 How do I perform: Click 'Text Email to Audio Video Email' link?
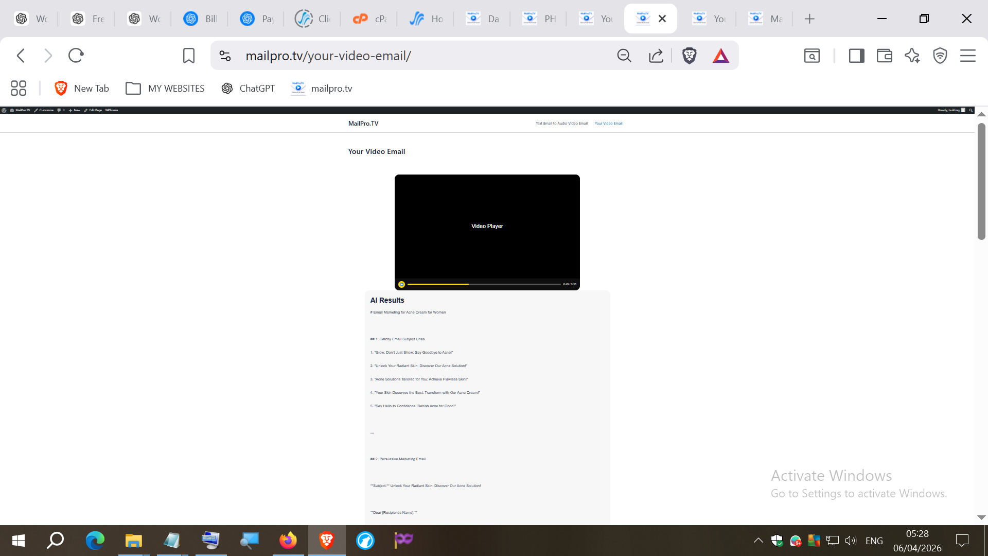[x=561, y=124]
